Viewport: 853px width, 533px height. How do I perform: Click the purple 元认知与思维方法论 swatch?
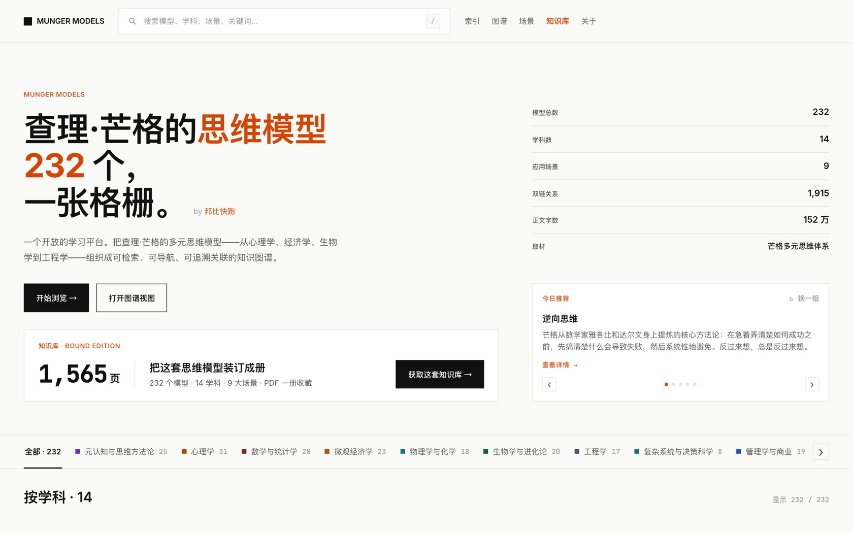(78, 451)
